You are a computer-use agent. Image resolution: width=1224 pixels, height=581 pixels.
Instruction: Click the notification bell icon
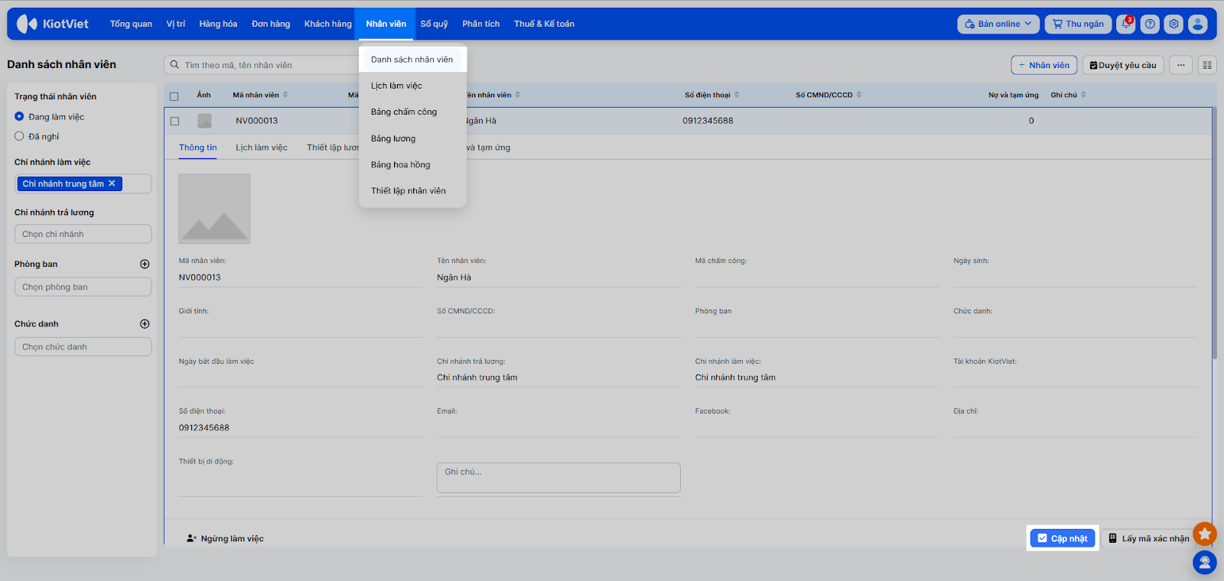tap(1125, 24)
